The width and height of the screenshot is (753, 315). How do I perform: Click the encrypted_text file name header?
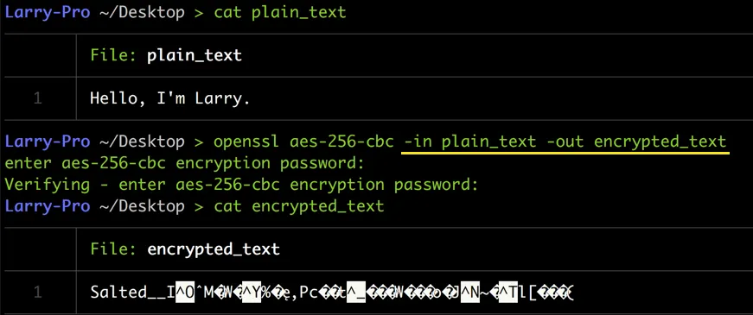[x=214, y=249]
